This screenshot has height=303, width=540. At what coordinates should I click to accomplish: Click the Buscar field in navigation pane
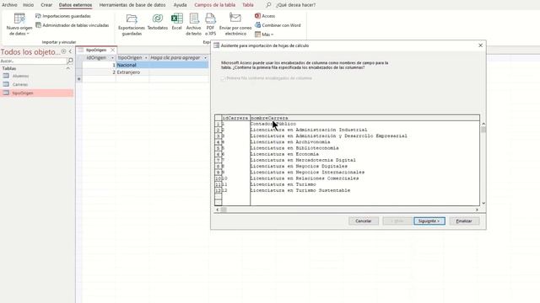(x=34, y=61)
